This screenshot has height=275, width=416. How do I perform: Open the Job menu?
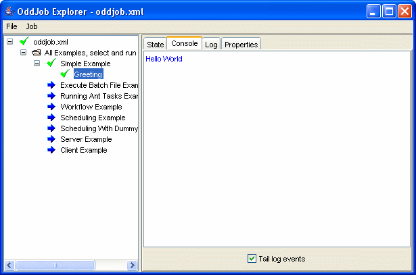coord(32,26)
